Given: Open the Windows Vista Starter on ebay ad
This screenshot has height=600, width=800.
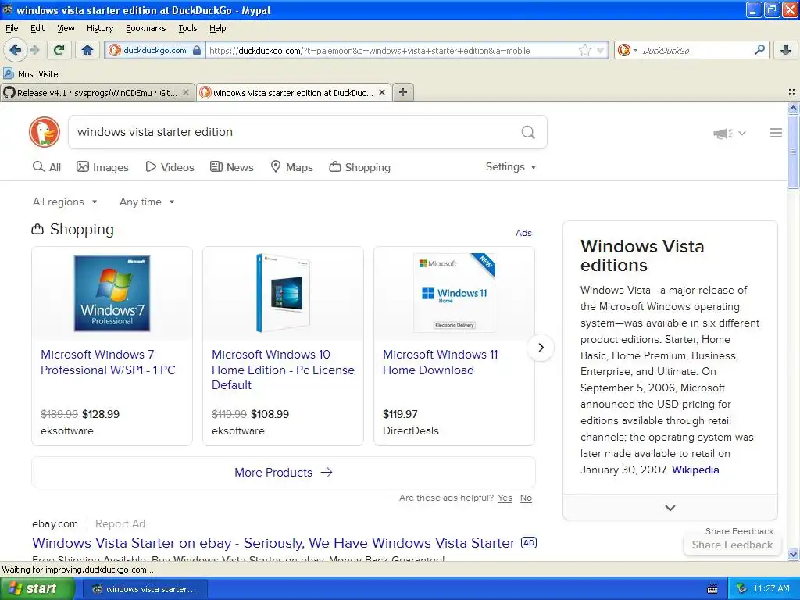Looking at the screenshot, I should tap(273, 543).
